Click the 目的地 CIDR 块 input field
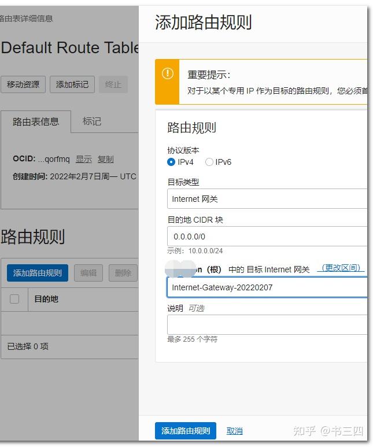Image resolution: width=373 pixels, height=447 pixels. coord(267,237)
